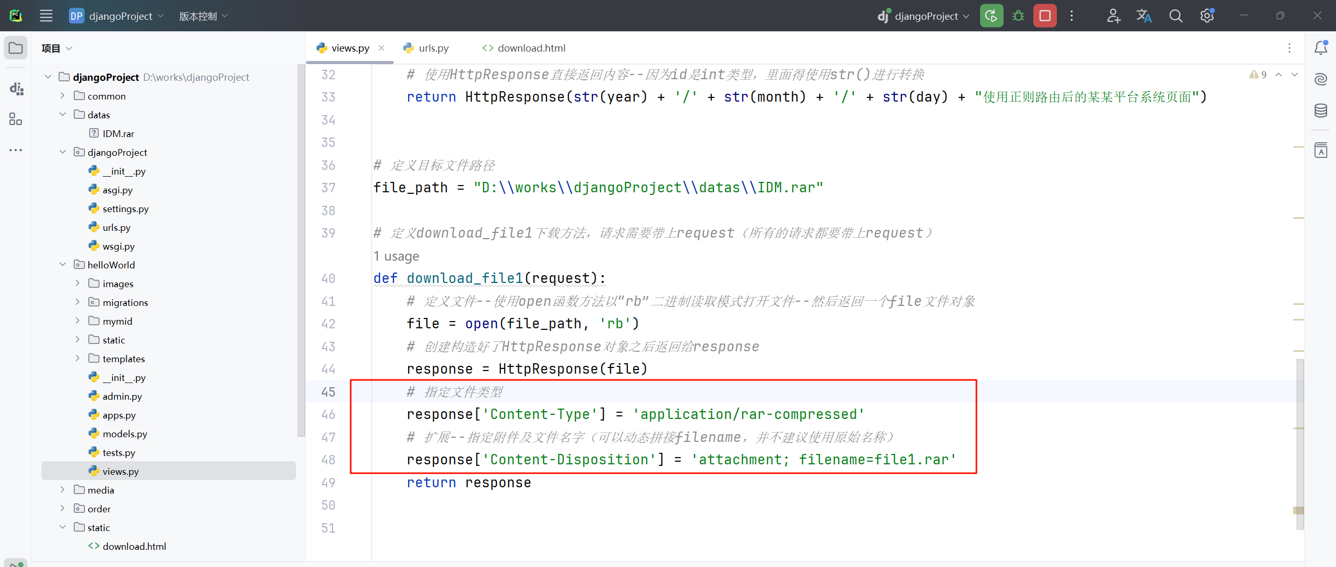
Task: Show the 9 warnings inspection widget
Action: (x=1258, y=75)
